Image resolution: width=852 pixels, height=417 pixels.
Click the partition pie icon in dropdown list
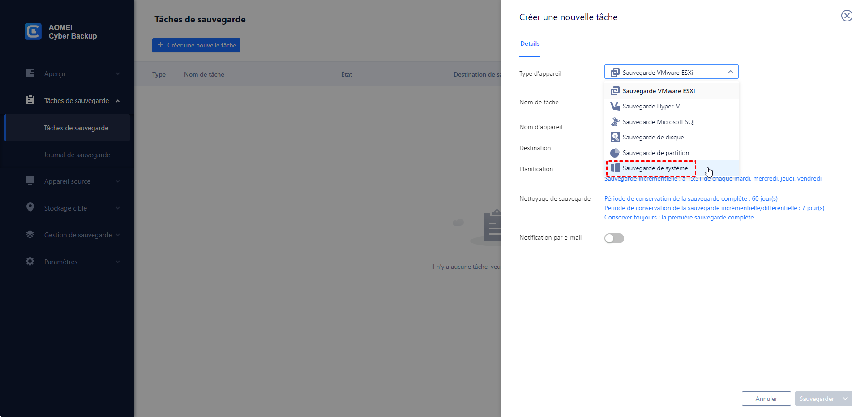pos(615,153)
